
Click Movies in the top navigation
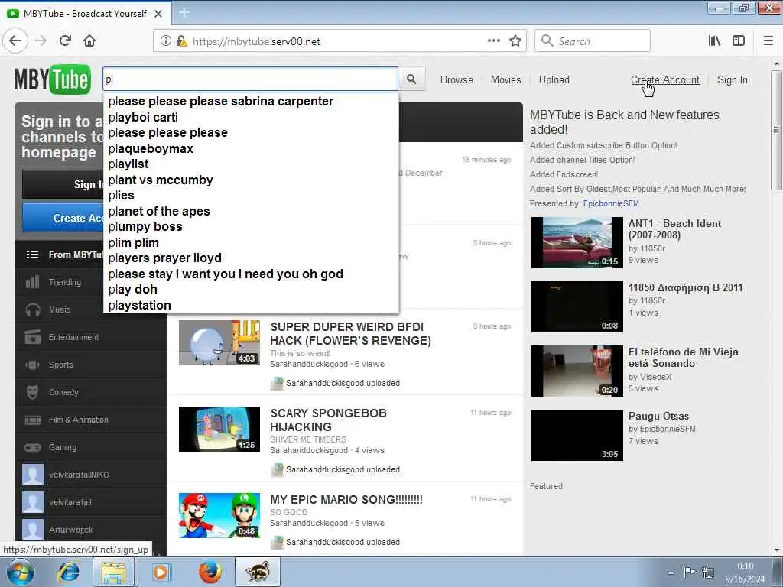tap(506, 79)
